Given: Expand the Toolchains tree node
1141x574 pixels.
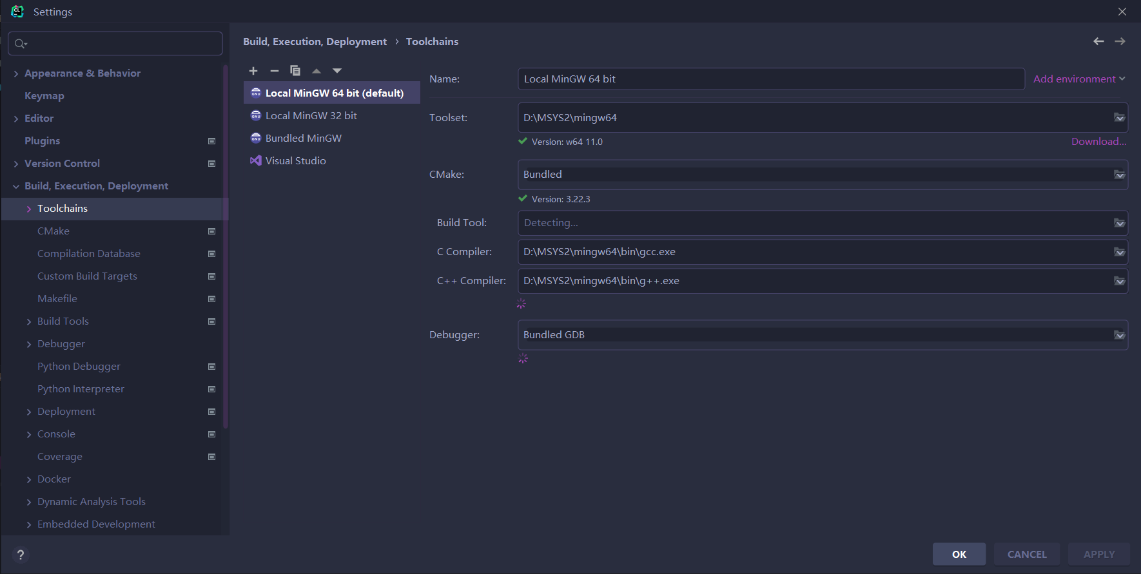Looking at the screenshot, I should [x=28, y=209].
